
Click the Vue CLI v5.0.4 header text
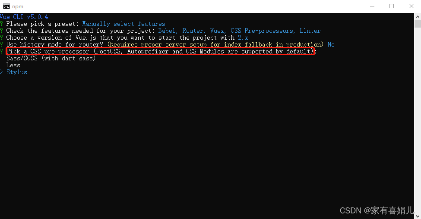click(24, 17)
